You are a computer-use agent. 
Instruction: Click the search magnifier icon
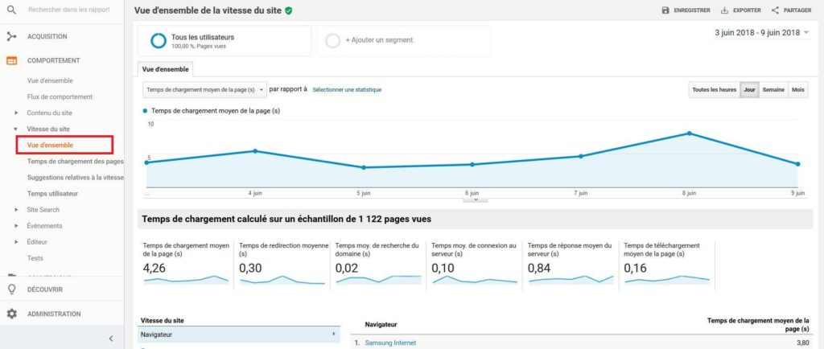11,10
